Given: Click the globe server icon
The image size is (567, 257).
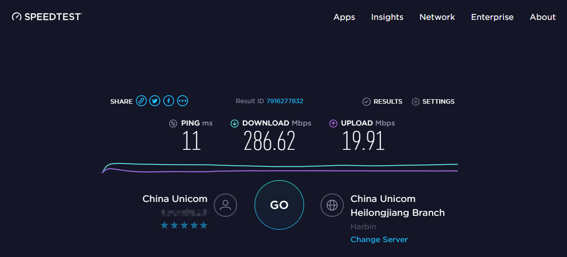Looking at the screenshot, I should (x=332, y=205).
